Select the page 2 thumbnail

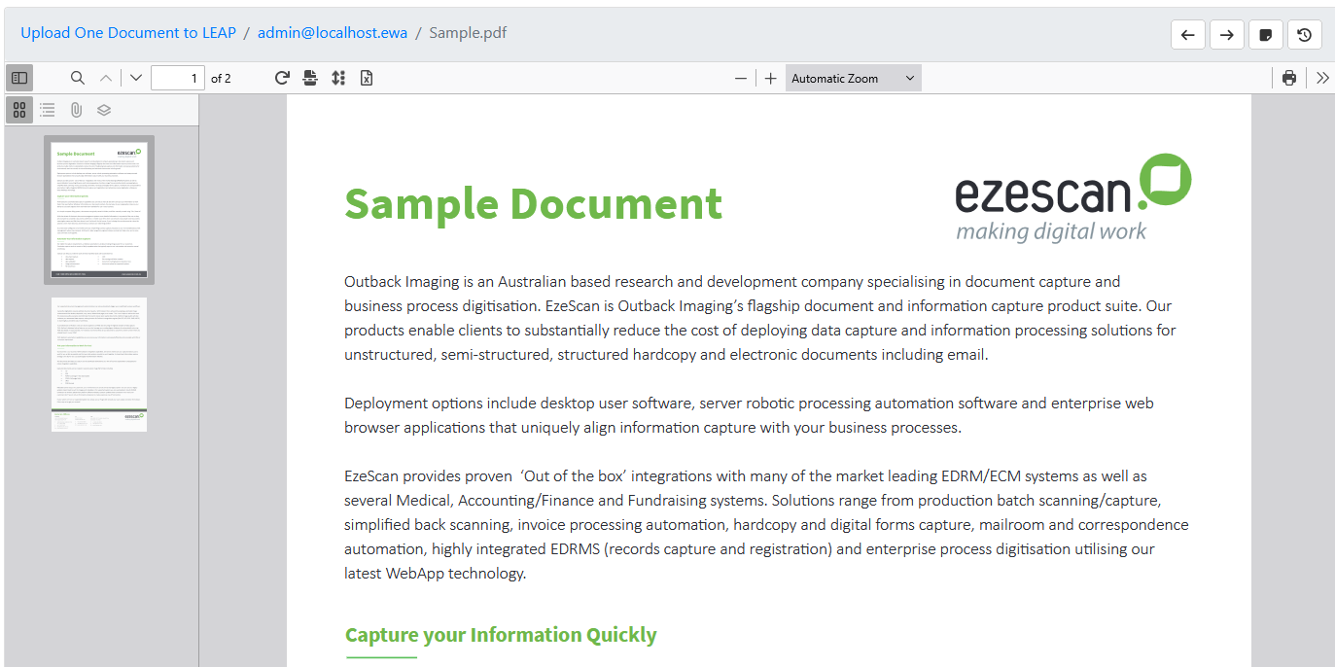(99, 365)
